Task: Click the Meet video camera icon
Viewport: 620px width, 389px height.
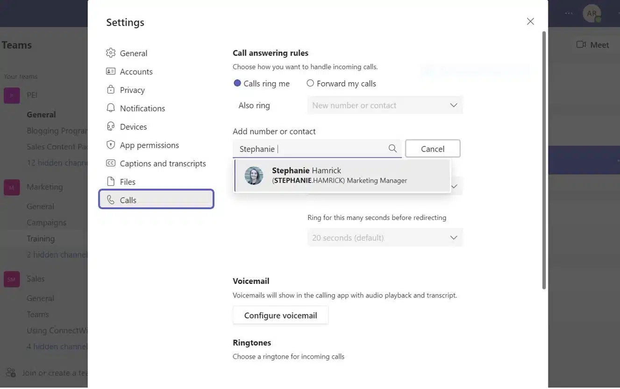Action: coord(581,44)
